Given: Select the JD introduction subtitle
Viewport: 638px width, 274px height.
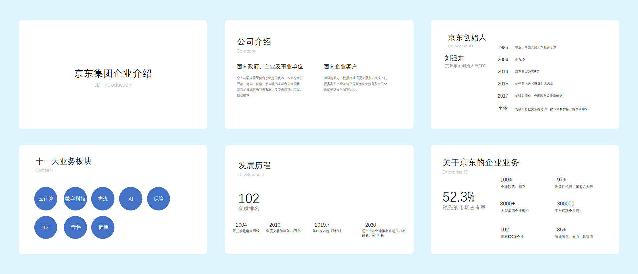Looking at the screenshot, I should point(113,85).
